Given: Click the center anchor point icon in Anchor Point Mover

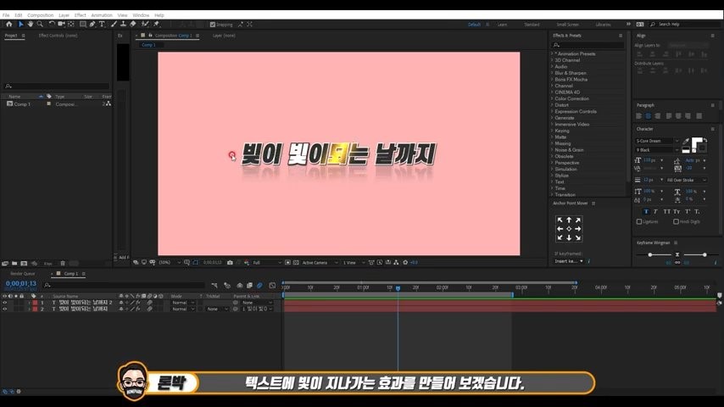Looking at the screenshot, I should (x=569, y=229).
